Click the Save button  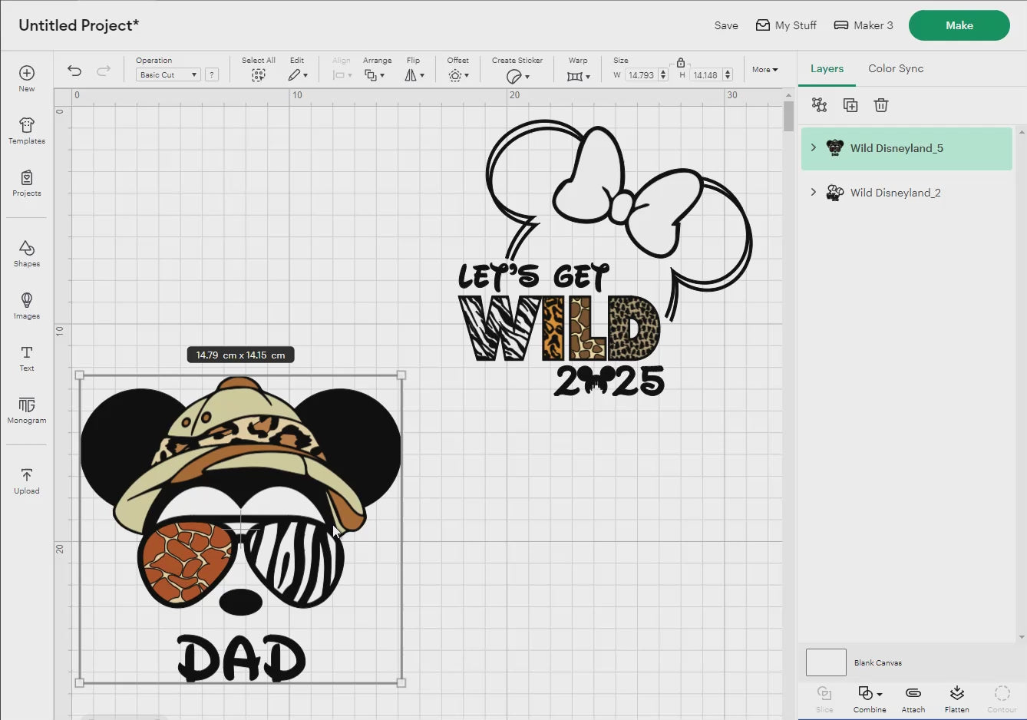click(x=726, y=25)
